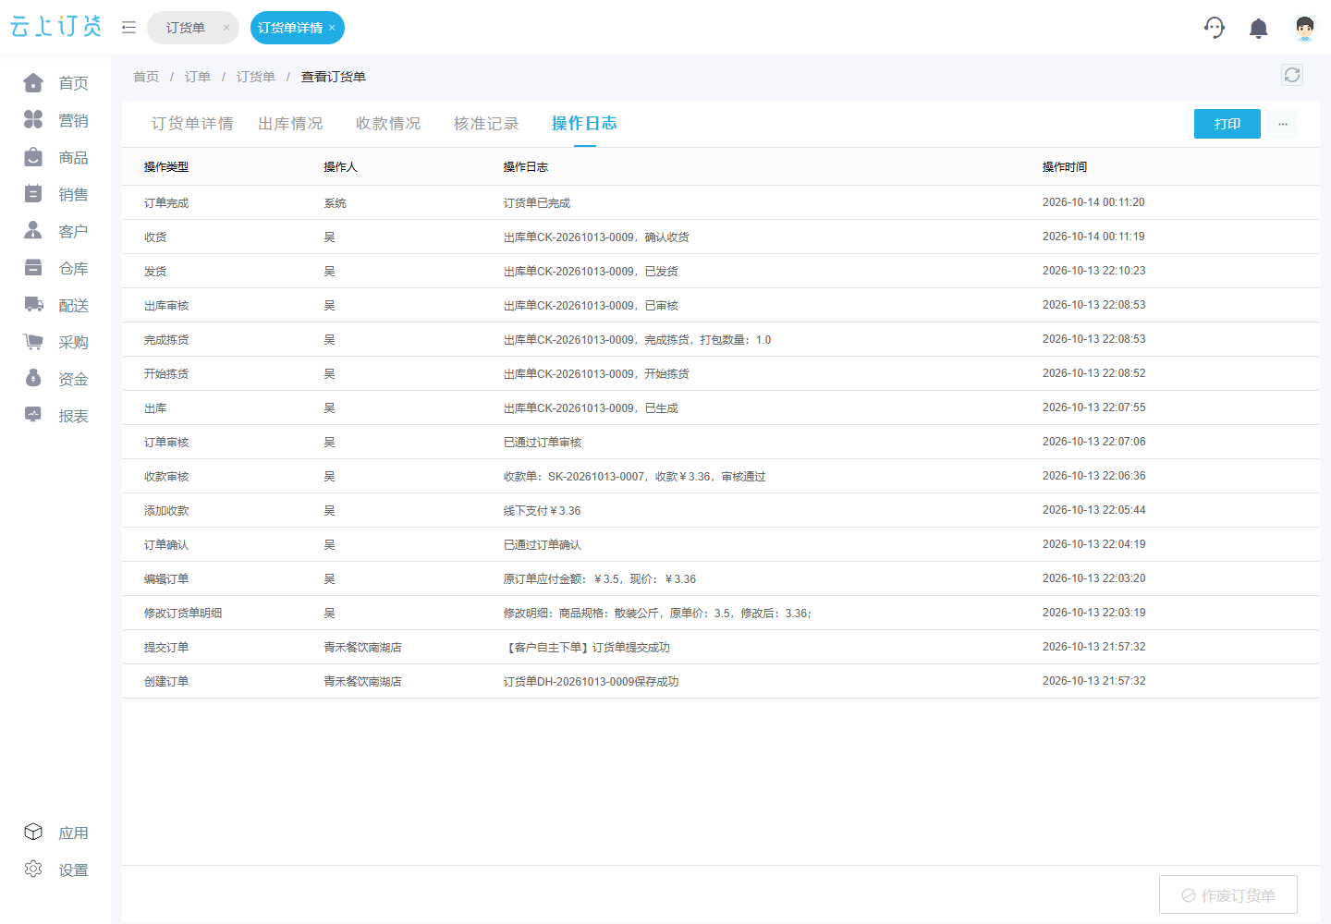Collapse the sidebar with the menu toggle icon

coord(128,28)
